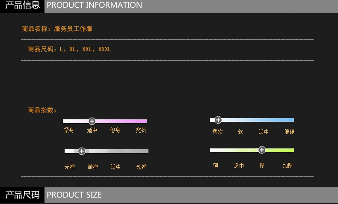The height and width of the screenshot is (204, 338).
Task: Click the 产品尺码 section header
Action: point(22,195)
